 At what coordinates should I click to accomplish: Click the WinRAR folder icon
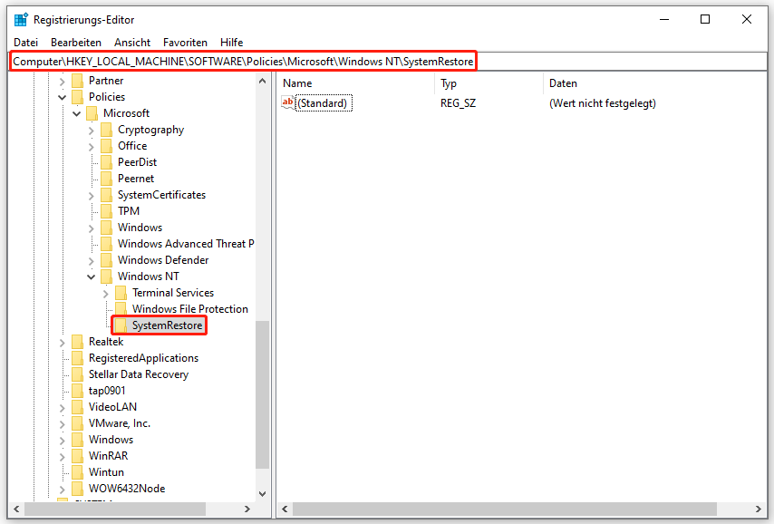click(77, 455)
